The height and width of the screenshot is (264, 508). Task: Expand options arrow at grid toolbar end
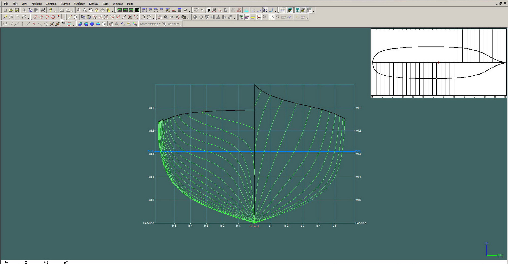(x=313, y=11)
